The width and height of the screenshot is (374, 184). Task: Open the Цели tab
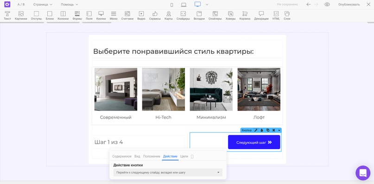coord(184,156)
